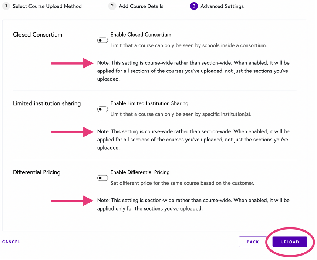317x260 pixels.
Task: Switch on the Differential Pricing toggle
Action: coord(102,178)
